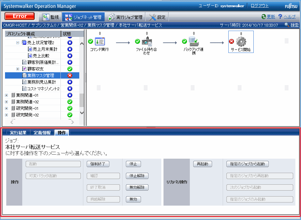Select 売上月末集計 in the project tree
301x220 pixels.
45,49
